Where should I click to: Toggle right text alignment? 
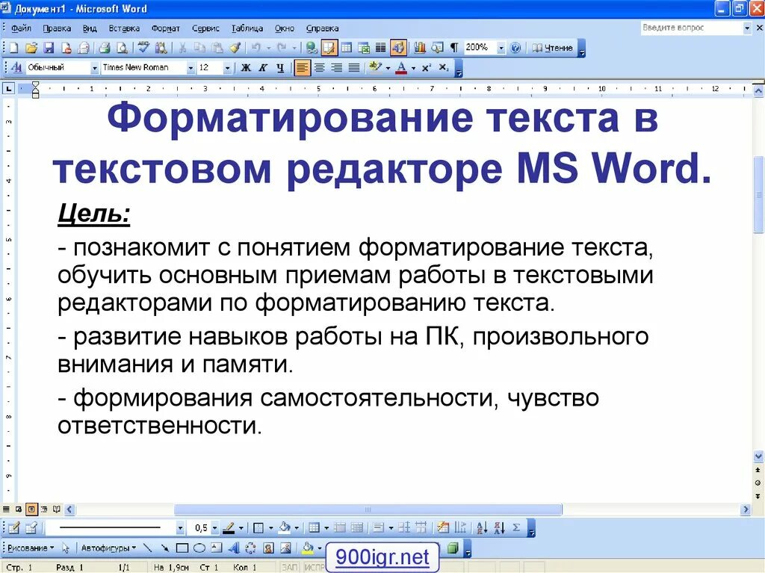[337, 67]
